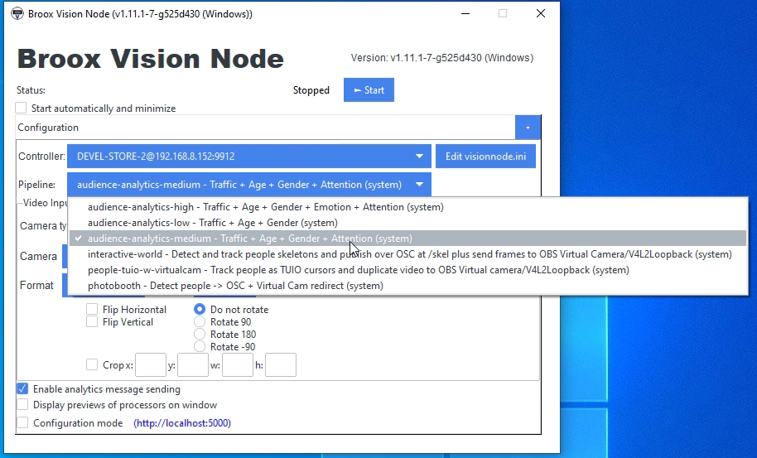This screenshot has width=757, height=458.
Task: Select audience-analytics-low pipeline option
Action: coord(407,223)
